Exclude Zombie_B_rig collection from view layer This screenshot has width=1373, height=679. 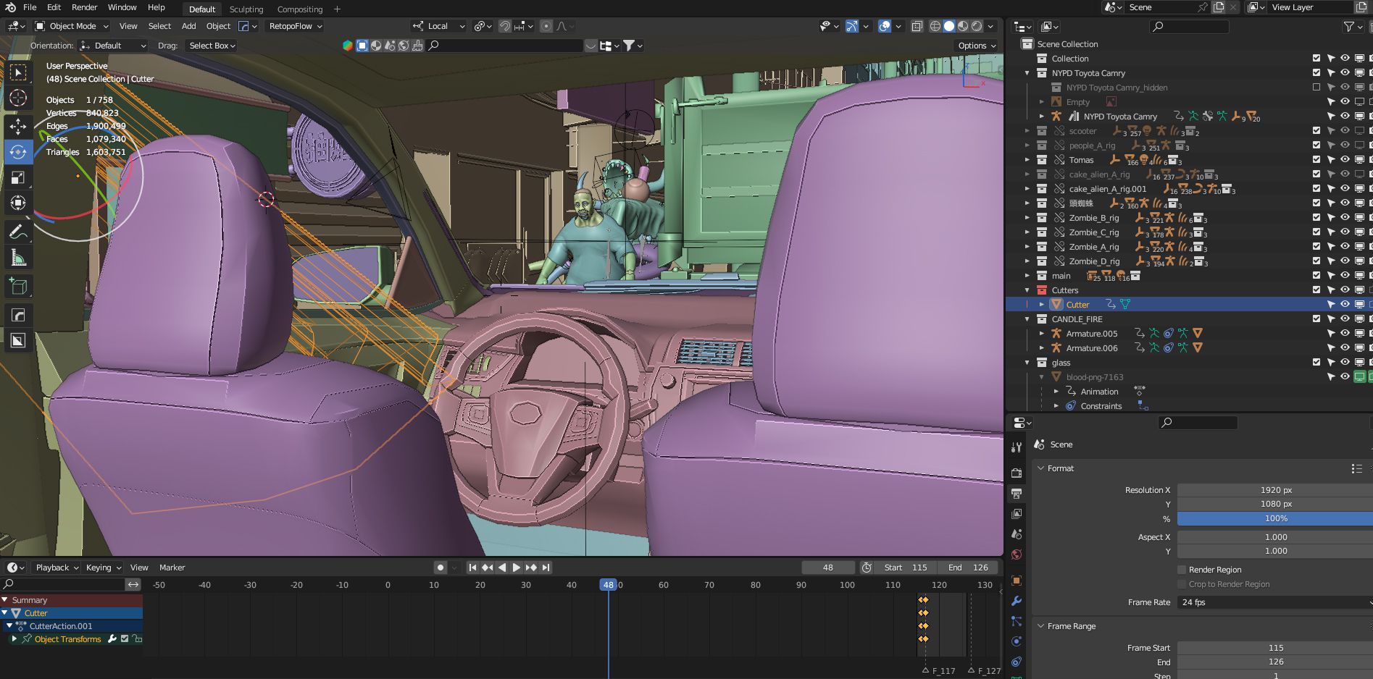1316,218
